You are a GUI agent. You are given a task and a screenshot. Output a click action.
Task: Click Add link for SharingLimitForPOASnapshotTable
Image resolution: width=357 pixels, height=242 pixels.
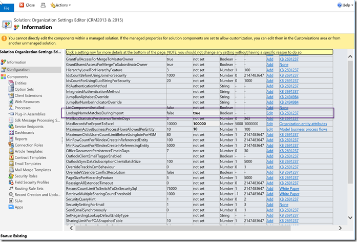270,220
